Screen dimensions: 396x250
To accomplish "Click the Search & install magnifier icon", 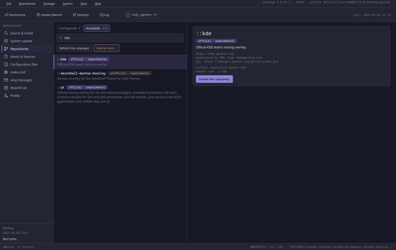I will tap(6, 33).
